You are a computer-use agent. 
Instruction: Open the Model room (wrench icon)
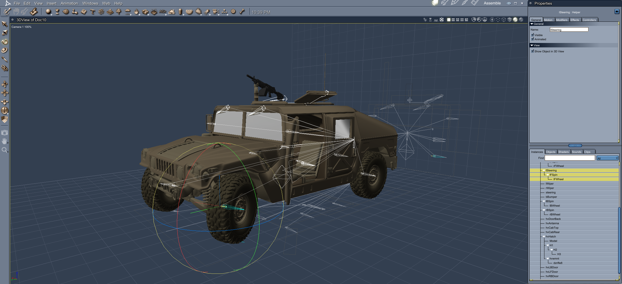coord(445,3)
